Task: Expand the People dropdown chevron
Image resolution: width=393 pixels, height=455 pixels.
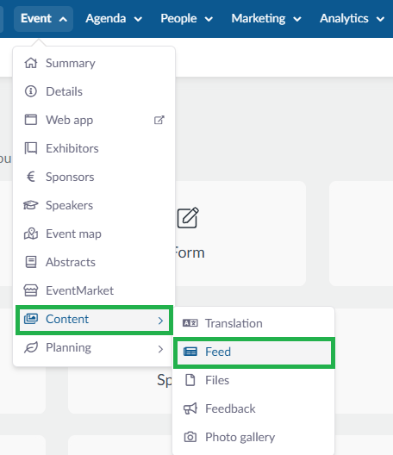Action: (209, 20)
